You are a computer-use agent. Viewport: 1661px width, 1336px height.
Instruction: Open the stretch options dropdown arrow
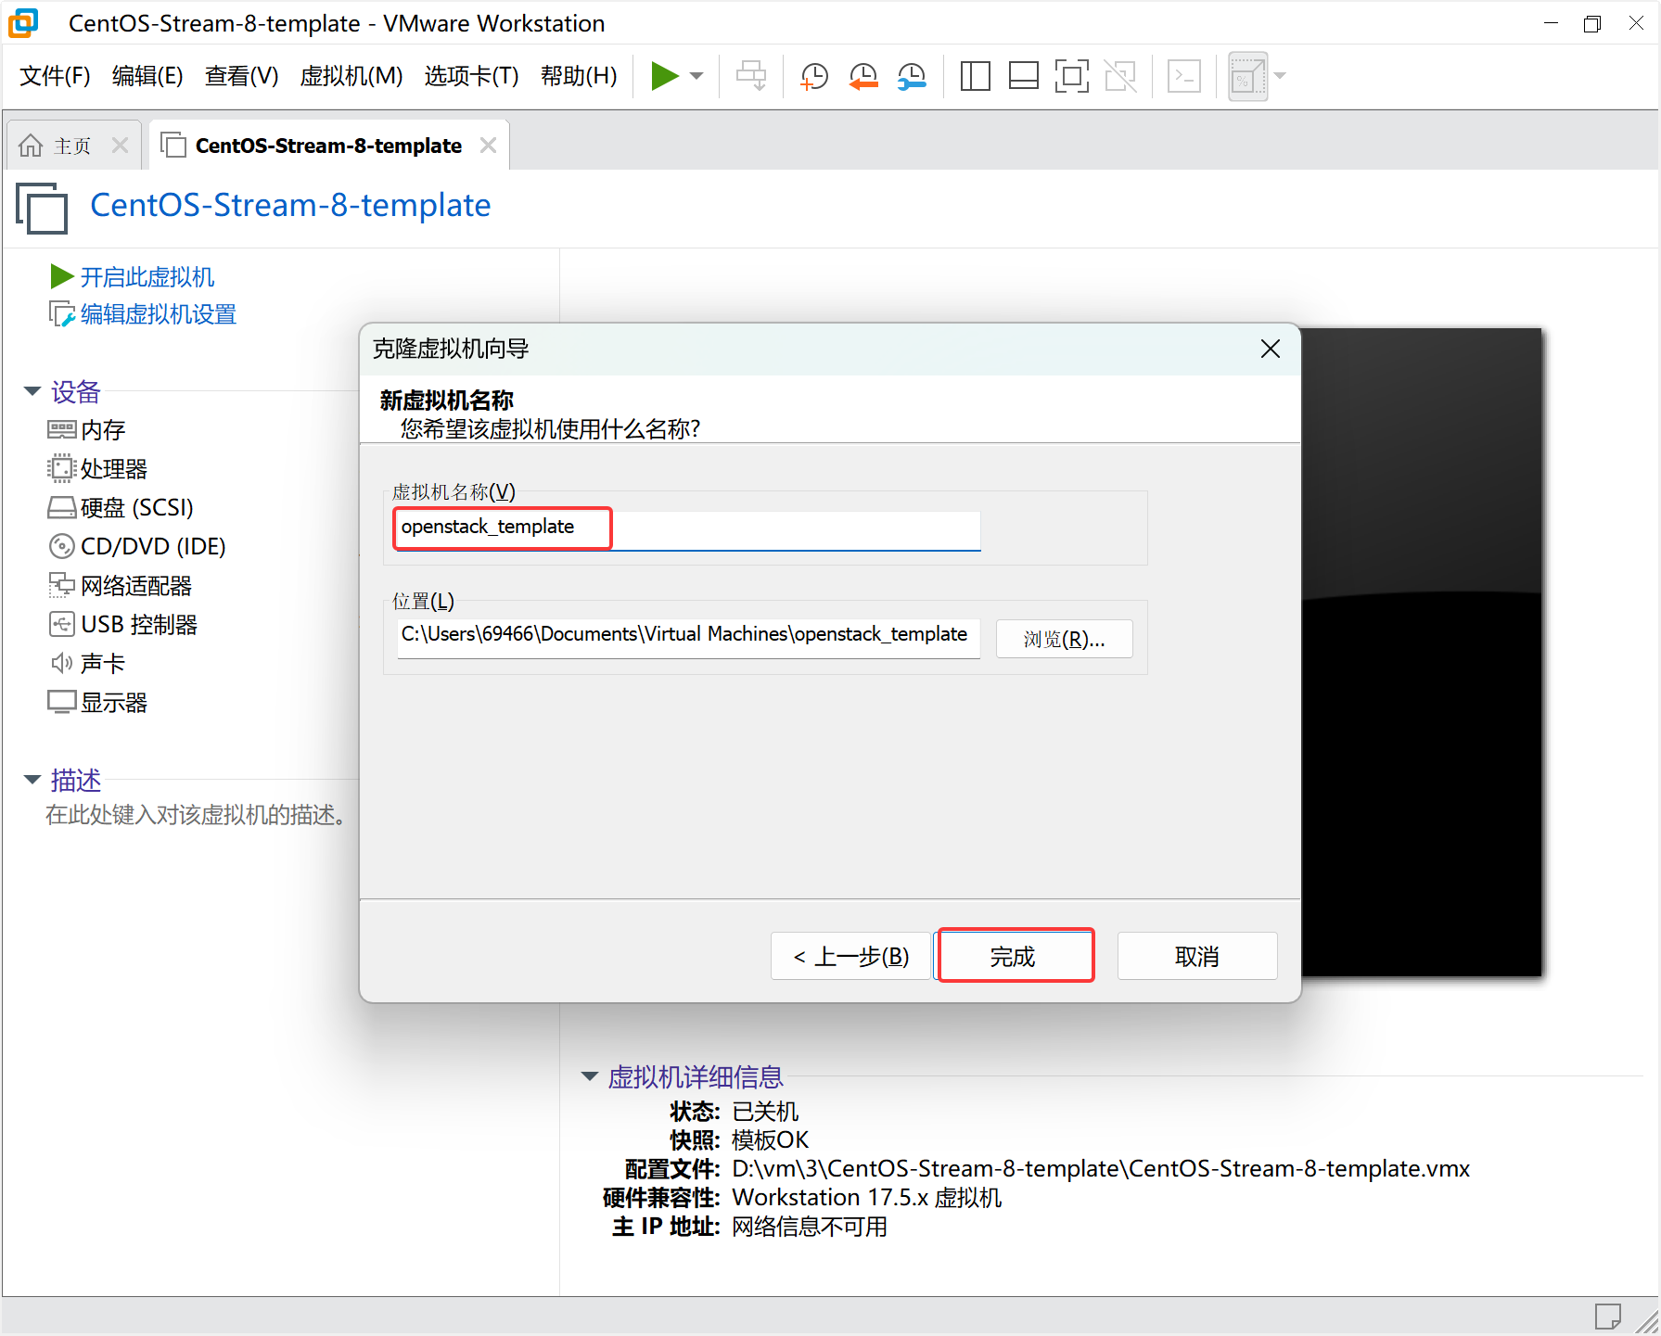click(x=1281, y=76)
